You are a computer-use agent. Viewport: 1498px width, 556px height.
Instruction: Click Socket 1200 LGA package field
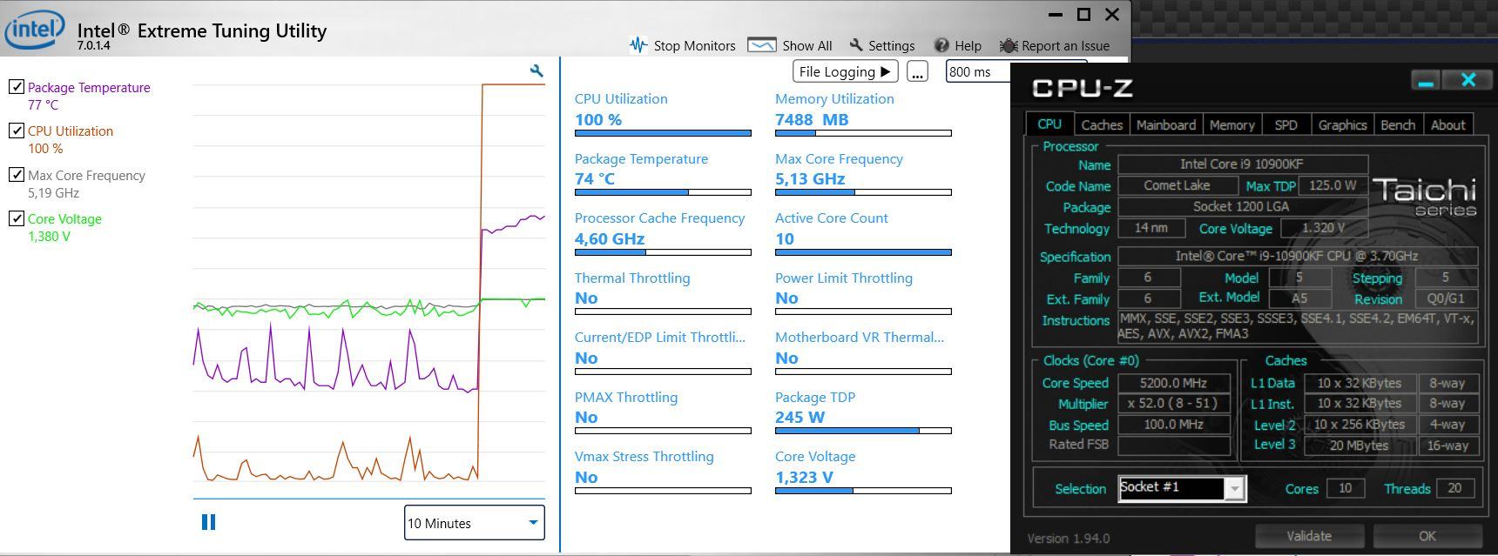pos(1243,206)
